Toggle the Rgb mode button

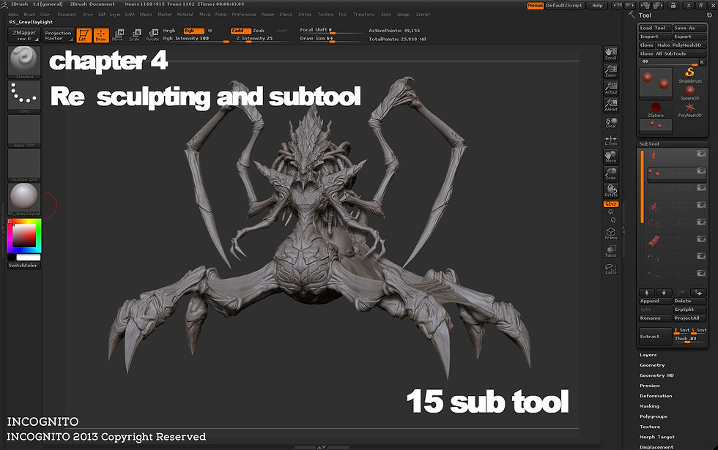(x=193, y=31)
